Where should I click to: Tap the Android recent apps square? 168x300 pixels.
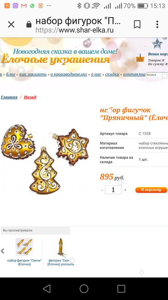point(121,289)
